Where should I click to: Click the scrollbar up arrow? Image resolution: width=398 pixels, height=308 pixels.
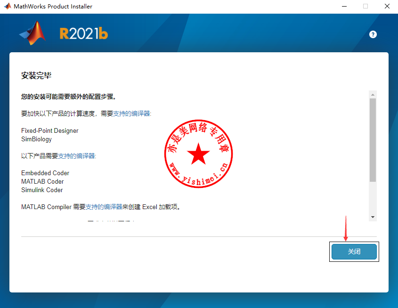(373, 95)
